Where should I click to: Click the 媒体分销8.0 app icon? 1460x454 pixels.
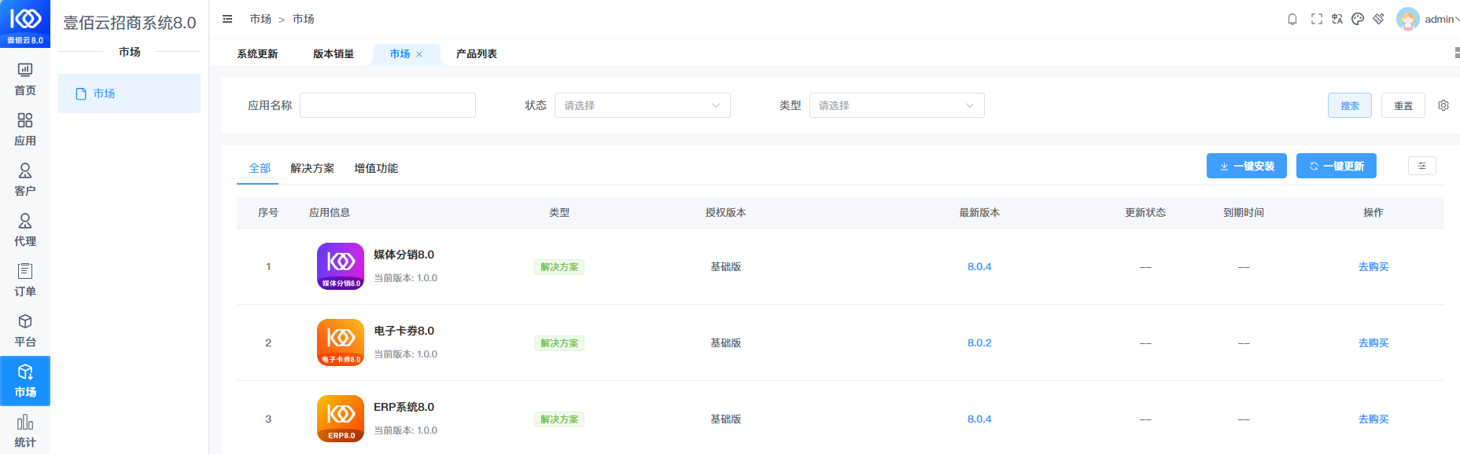341,266
